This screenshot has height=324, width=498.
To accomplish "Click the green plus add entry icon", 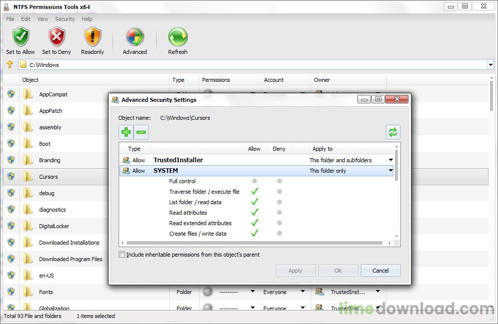I will (126, 132).
